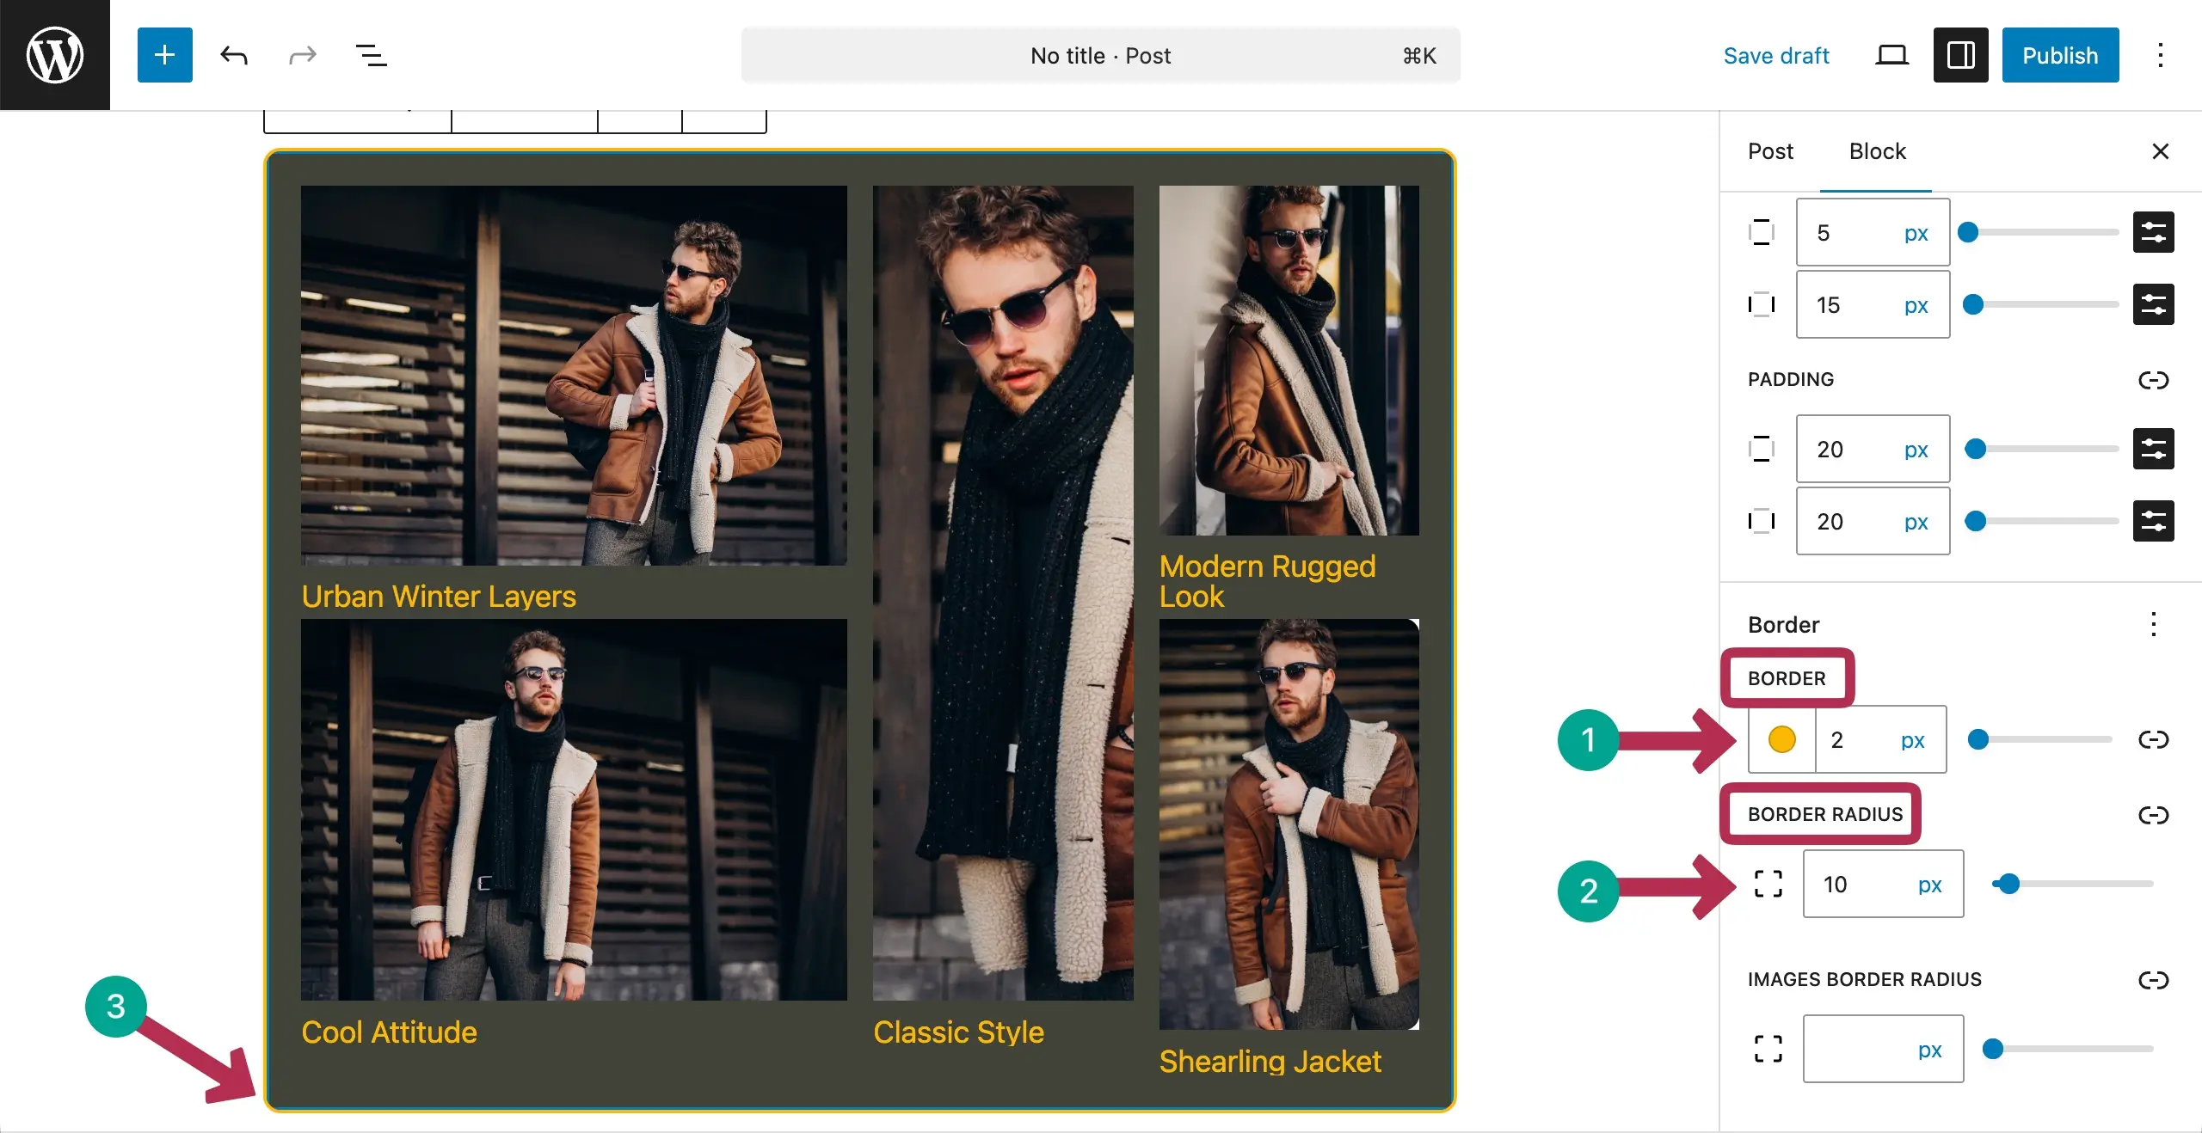Open the preview view icon
2202x1133 pixels.
[x=1891, y=55]
